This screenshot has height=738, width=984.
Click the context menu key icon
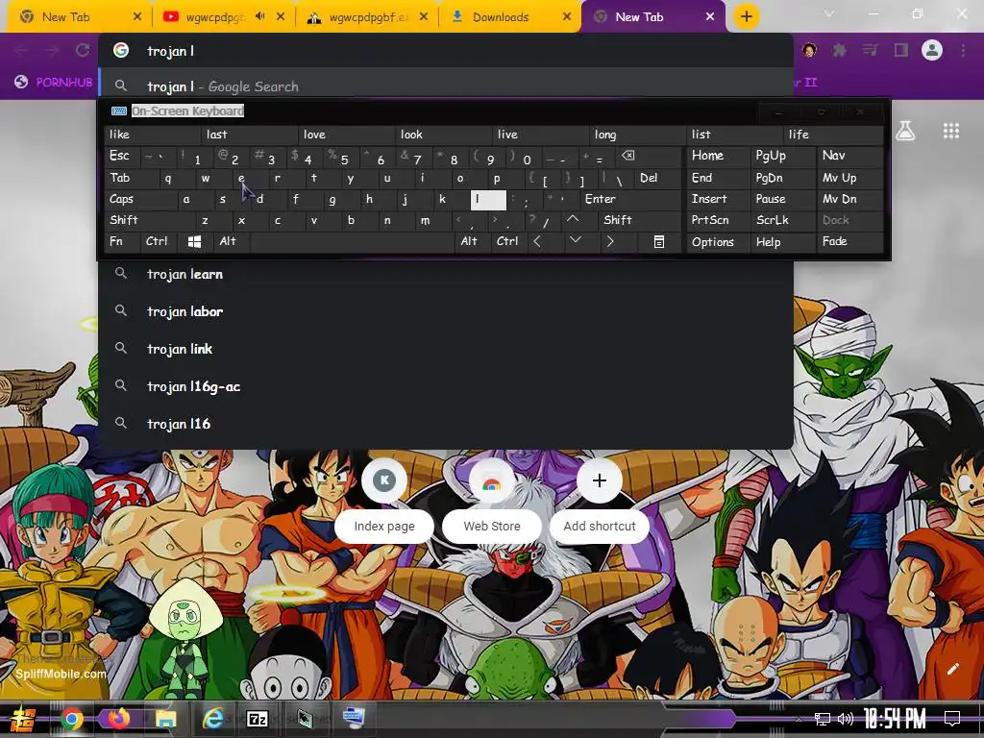point(659,241)
